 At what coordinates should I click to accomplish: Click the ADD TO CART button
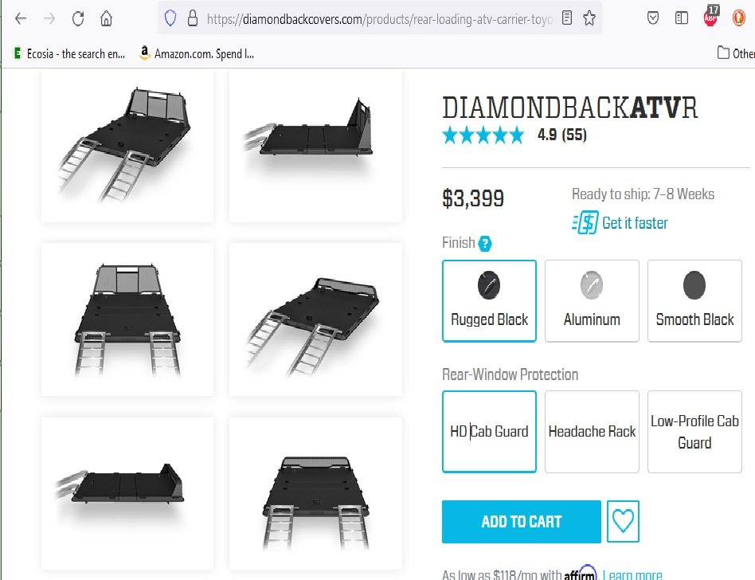pos(522,522)
